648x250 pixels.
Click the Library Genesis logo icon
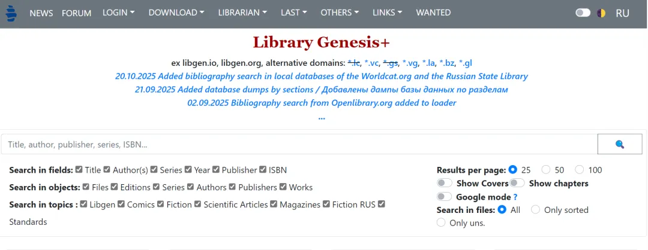11,13
